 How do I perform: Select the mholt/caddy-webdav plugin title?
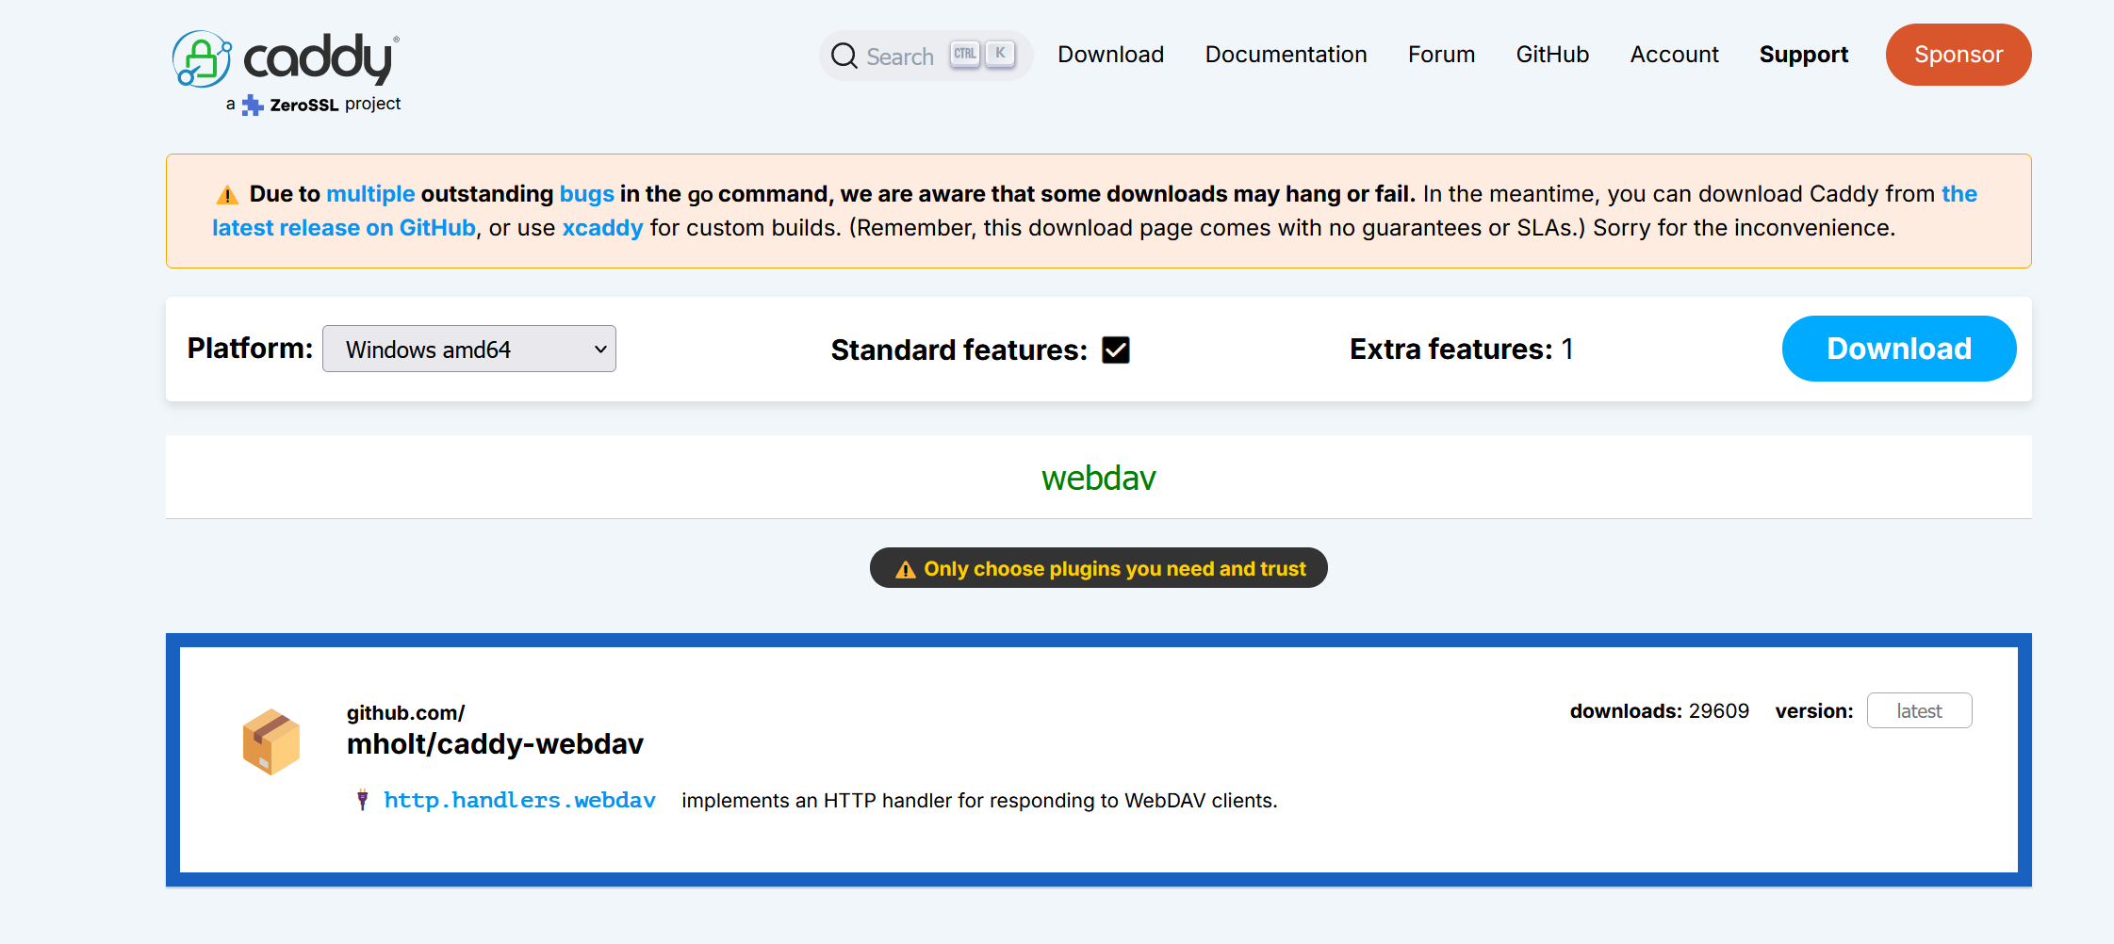(495, 743)
